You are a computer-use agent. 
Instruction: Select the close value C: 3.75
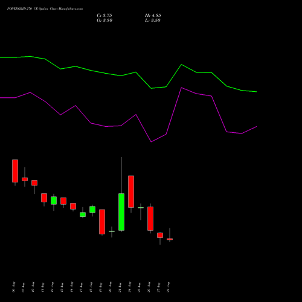coord(104,16)
